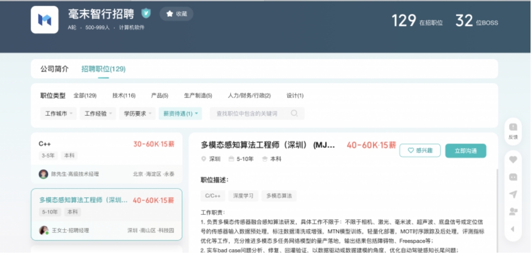
Task: Click 陈先生 avatar in C++ card
Action: click(x=44, y=174)
